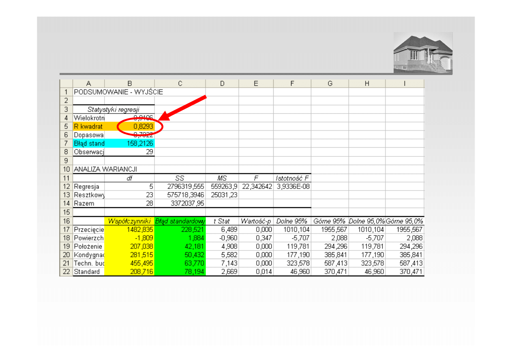Image resolution: width=512 pixels, height=362 pixels.
Task: Click the house picture thumbnail
Action: [x=423, y=53]
